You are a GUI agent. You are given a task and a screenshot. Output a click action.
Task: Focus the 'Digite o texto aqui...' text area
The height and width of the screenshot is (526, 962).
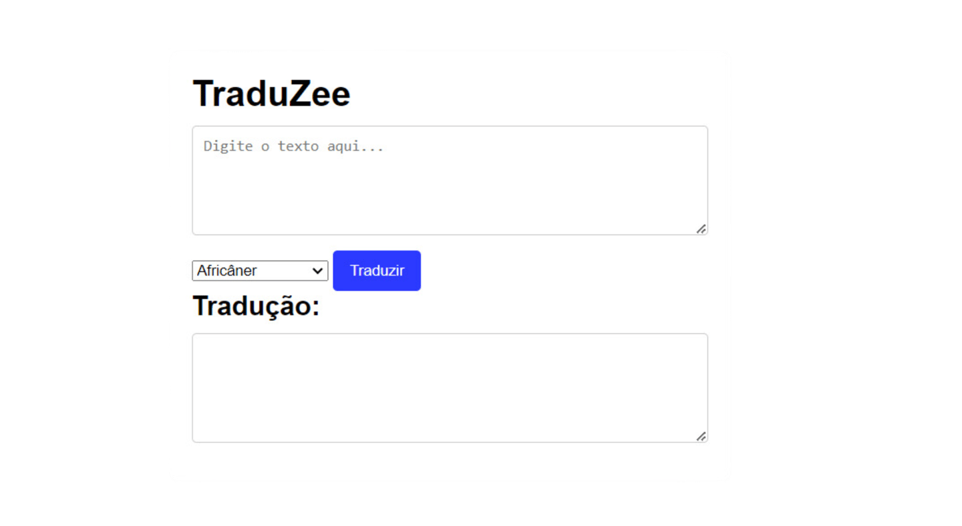[450, 180]
